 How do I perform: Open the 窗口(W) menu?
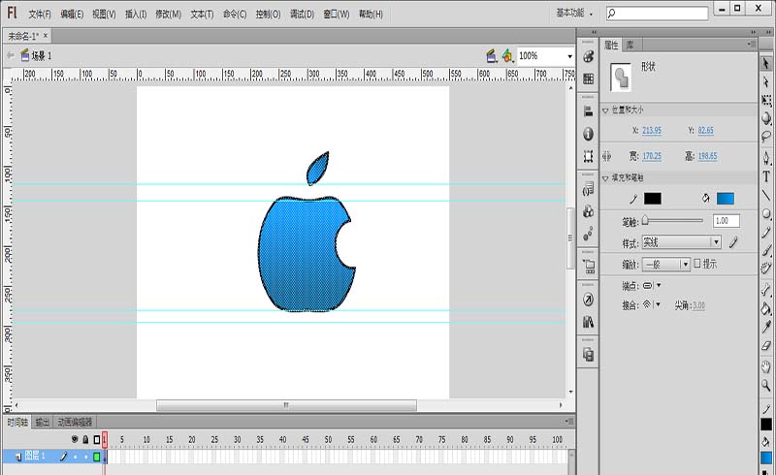point(337,15)
